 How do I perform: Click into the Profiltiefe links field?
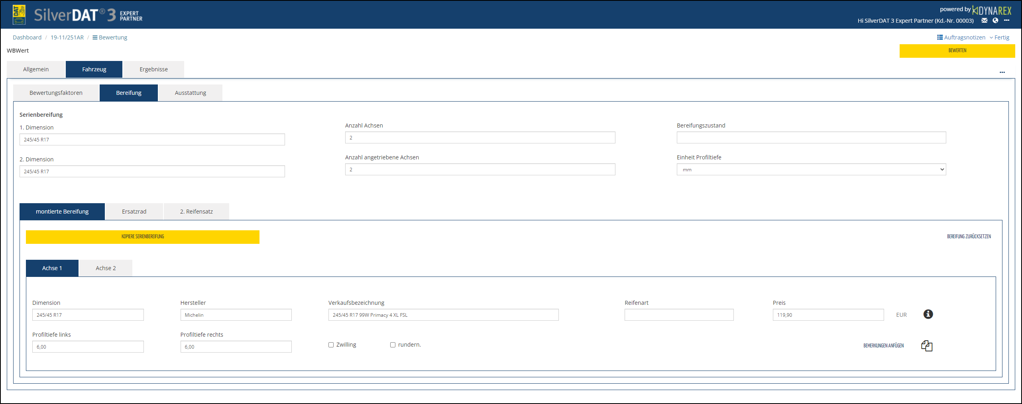pyautogui.click(x=88, y=347)
